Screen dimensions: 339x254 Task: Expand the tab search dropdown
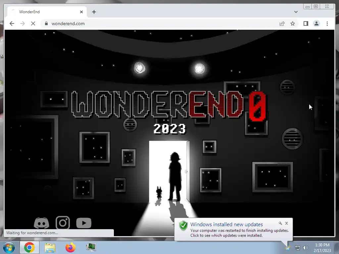[296, 12]
